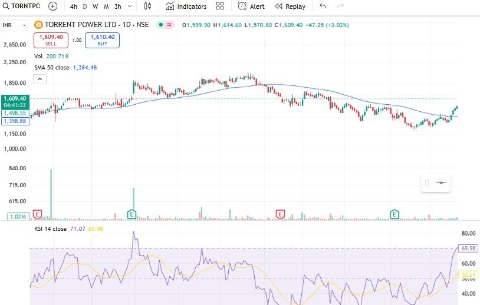Click the 1,498.55 price axis label
Viewport: 480px width, 305px height.
(15, 113)
